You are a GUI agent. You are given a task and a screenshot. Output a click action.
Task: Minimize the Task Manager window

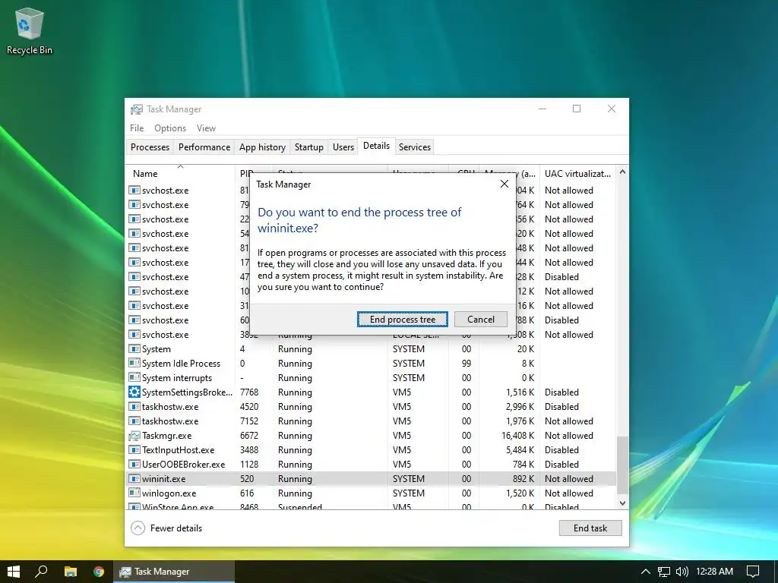click(x=542, y=109)
